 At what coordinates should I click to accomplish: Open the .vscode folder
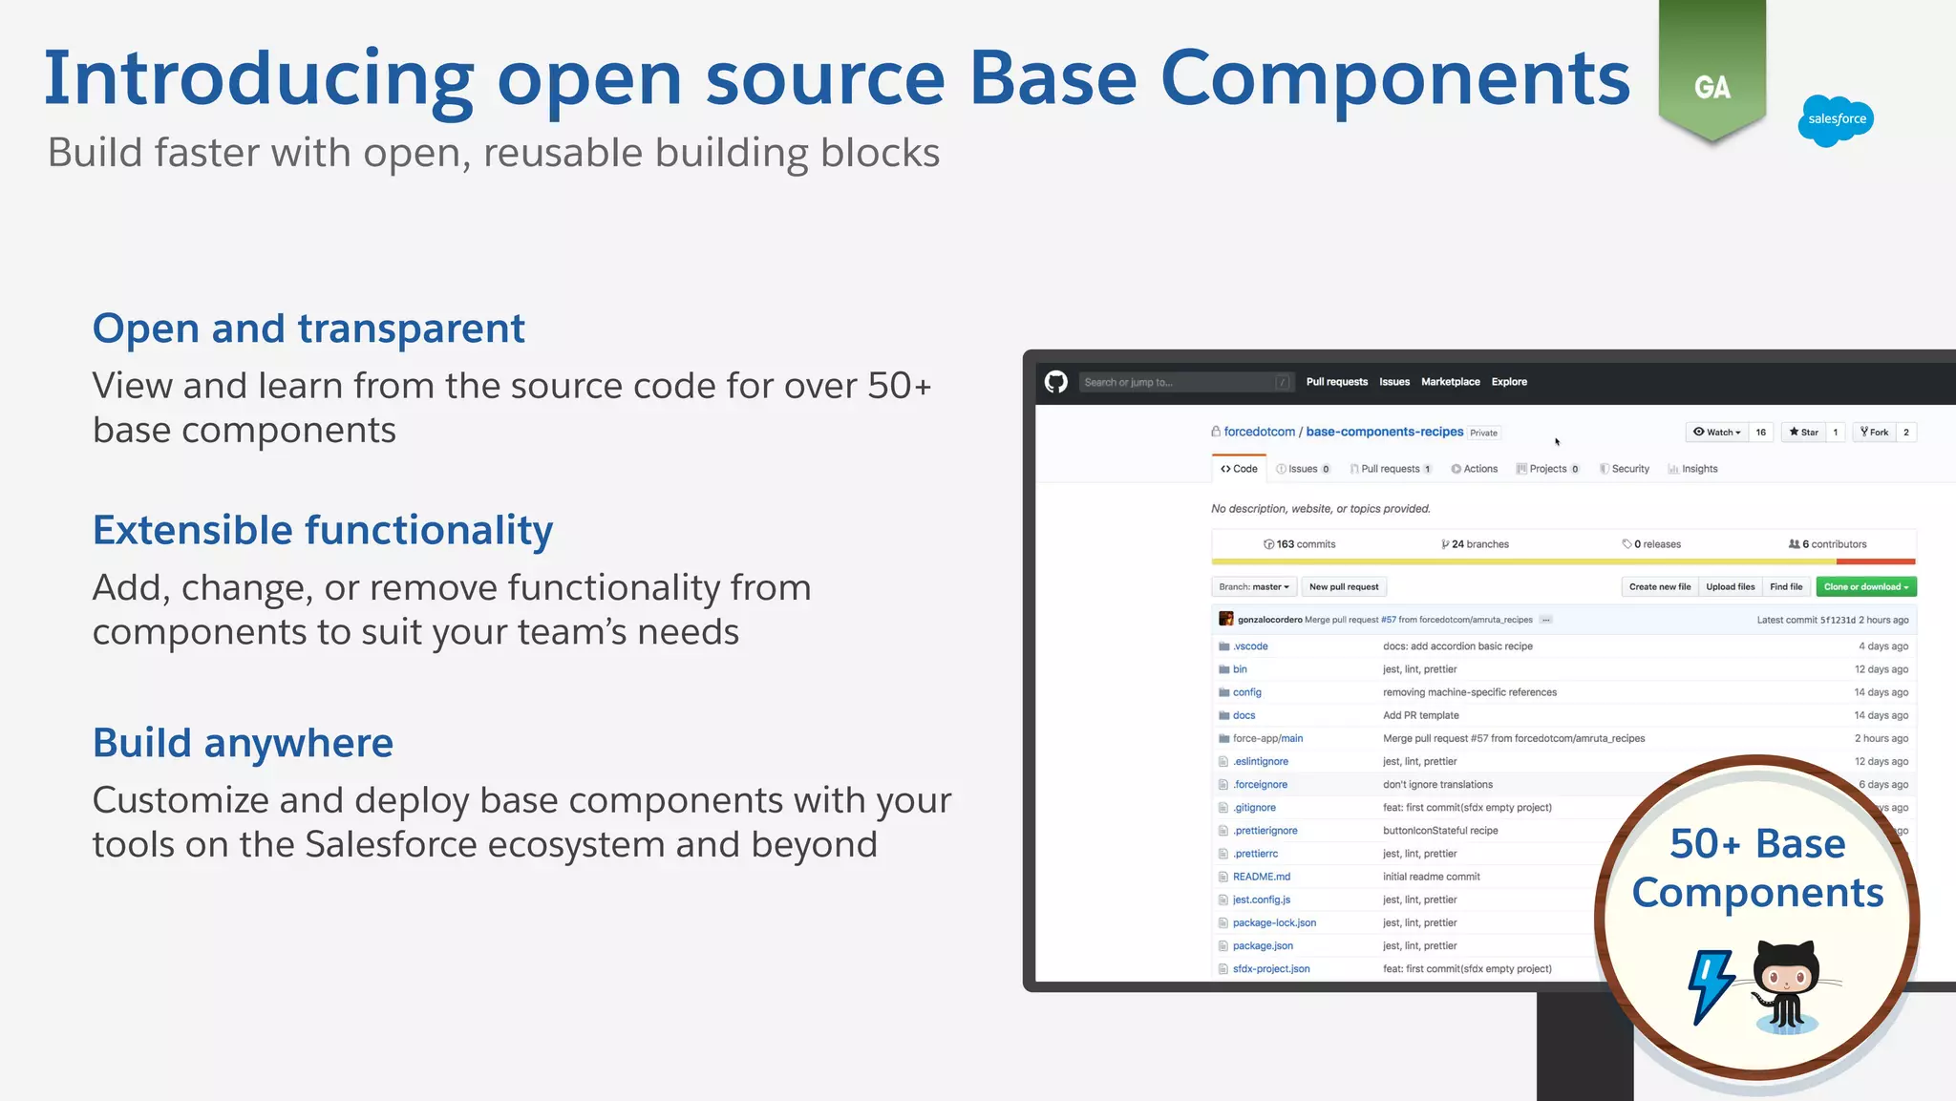click(1249, 646)
